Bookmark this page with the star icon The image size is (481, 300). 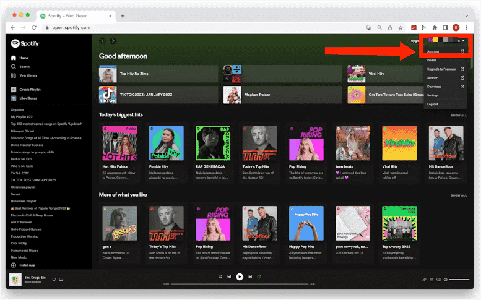coord(401,28)
